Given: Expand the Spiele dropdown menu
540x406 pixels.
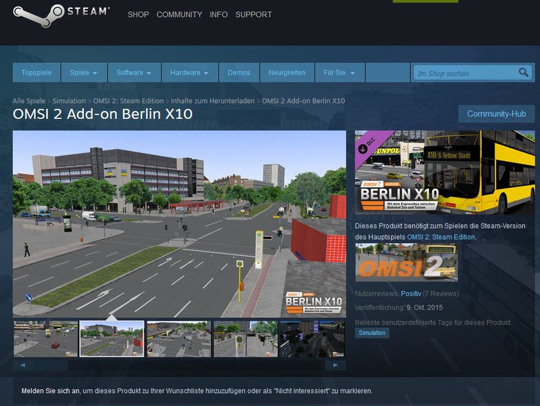Looking at the screenshot, I should pyautogui.click(x=85, y=72).
